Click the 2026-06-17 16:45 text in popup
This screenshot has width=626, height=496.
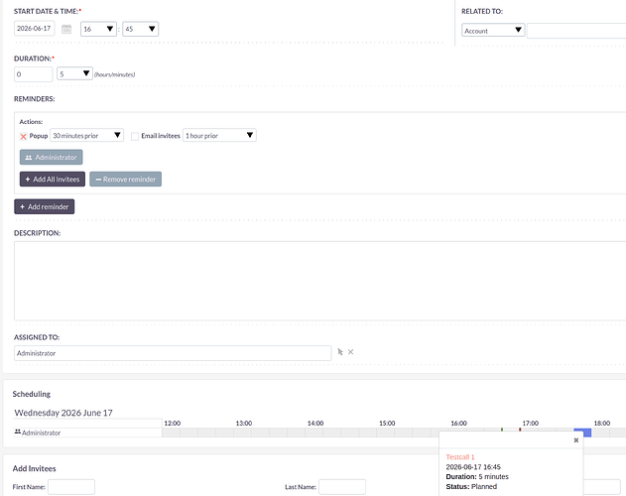[x=473, y=467]
